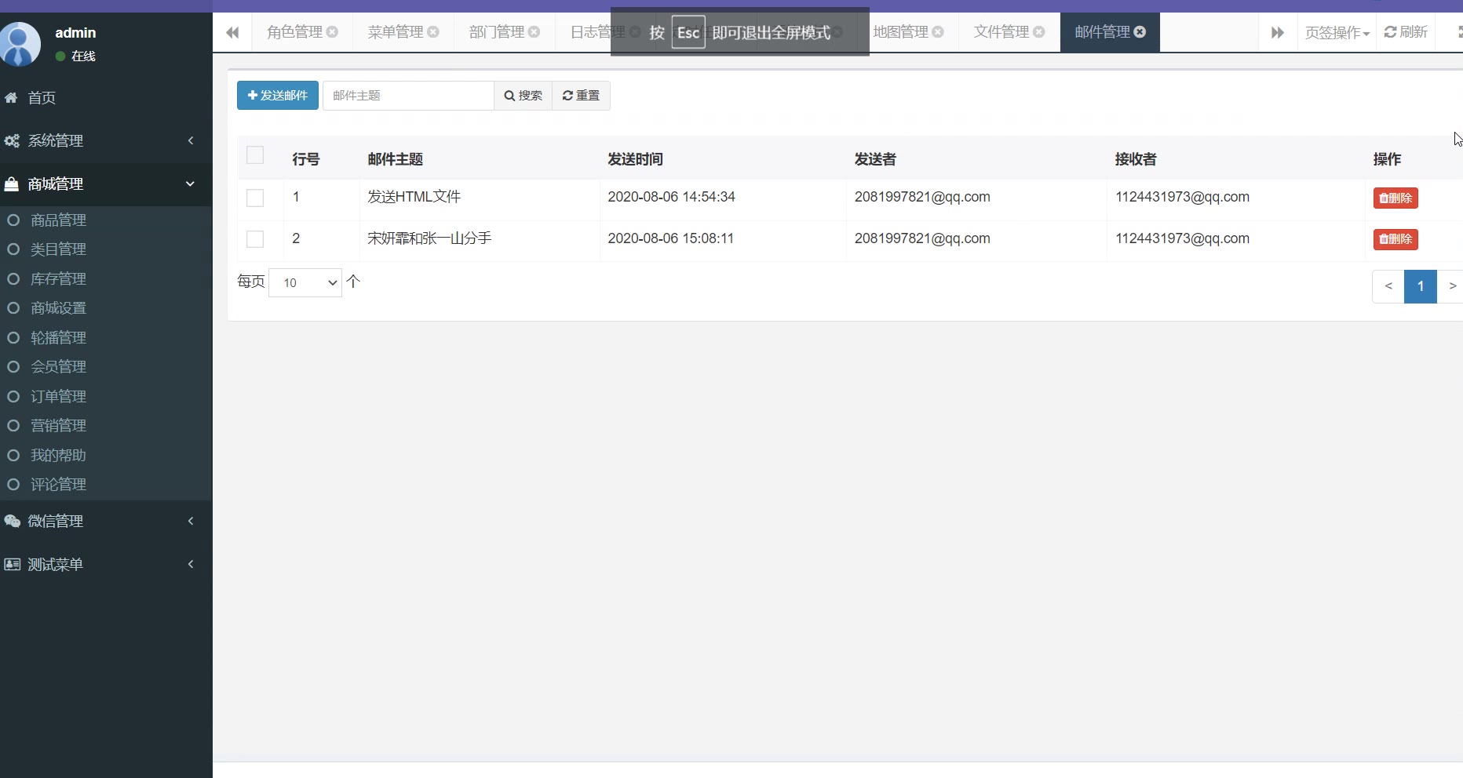Check the checkbox for row 2
This screenshot has height=778, width=1463.
(255, 239)
